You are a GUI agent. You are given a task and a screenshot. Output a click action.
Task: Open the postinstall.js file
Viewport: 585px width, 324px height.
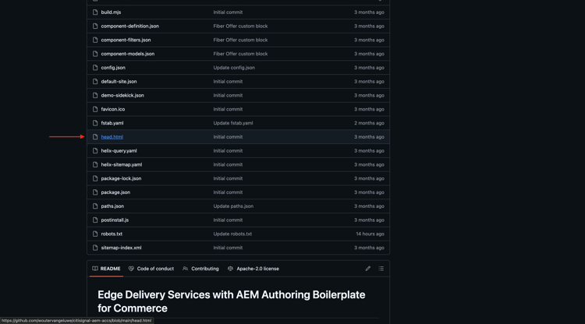pos(115,220)
